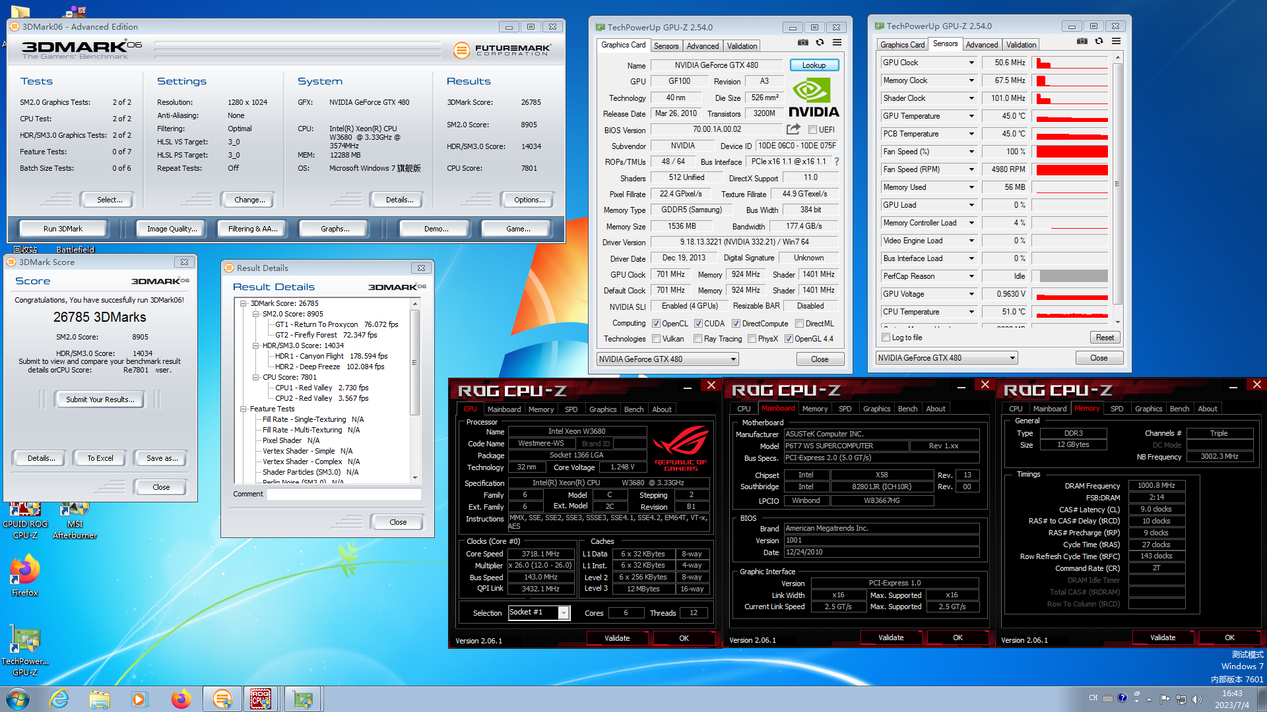
Task: Click Futuremark Corporation logo in 3DMark06
Action: (x=502, y=50)
